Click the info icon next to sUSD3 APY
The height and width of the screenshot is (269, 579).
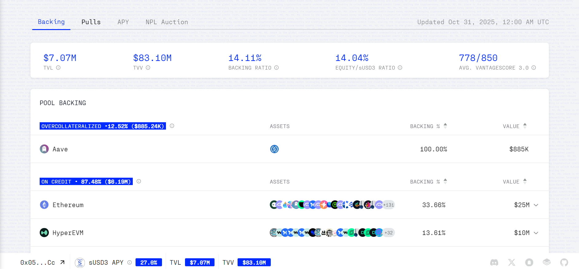pos(130,263)
